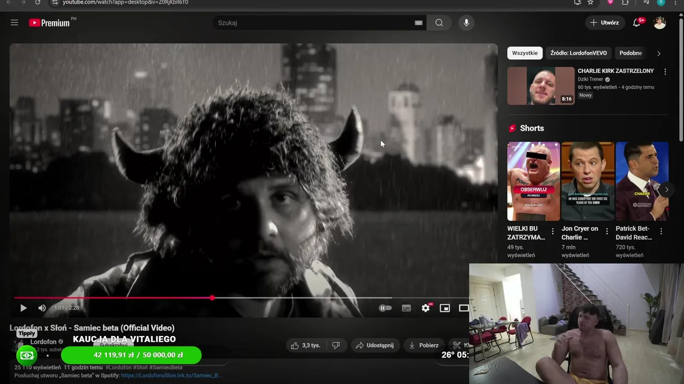This screenshot has height=384, width=684.
Task: Seek using the red video progress bar
Action: coord(113,298)
